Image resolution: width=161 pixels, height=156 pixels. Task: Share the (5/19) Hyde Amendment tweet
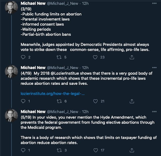click(131, 150)
